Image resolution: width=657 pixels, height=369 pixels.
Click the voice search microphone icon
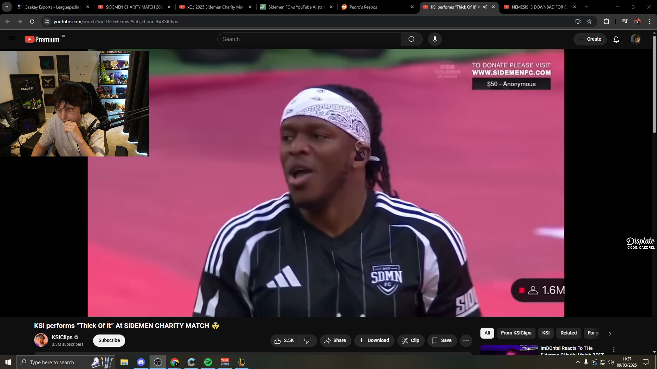coord(435,39)
